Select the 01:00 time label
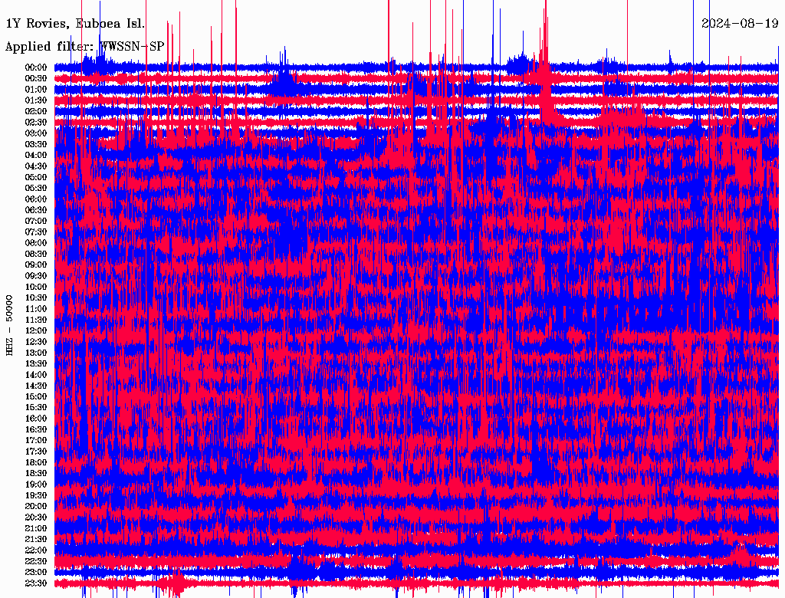 (x=36, y=89)
